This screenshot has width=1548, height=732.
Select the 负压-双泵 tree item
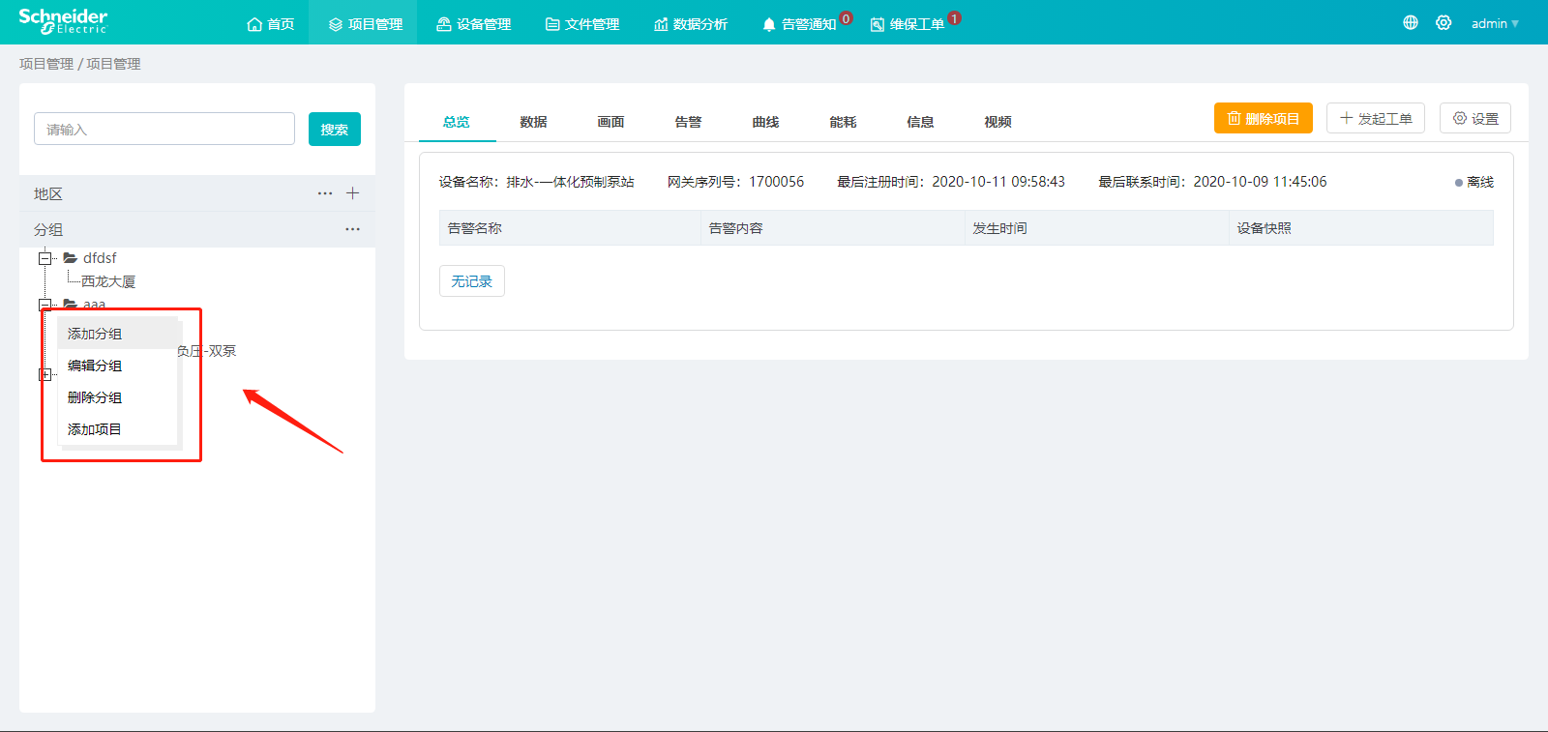[x=207, y=351]
